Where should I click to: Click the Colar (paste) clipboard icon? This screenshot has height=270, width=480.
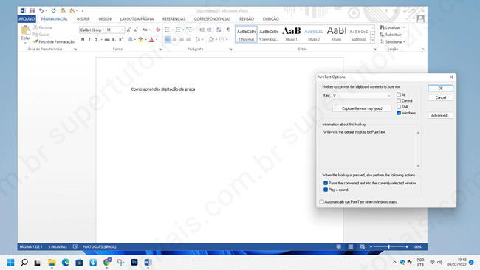click(25, 30)
